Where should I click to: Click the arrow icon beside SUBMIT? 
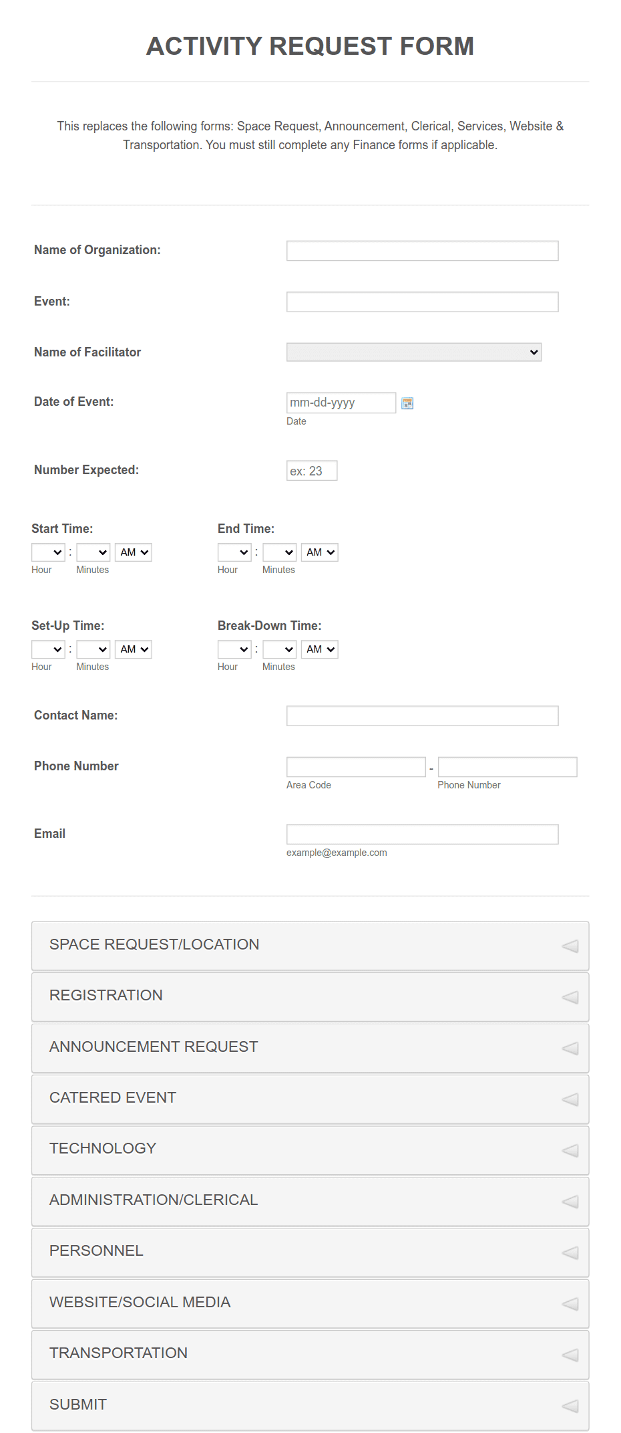[x=570, y=1405]
